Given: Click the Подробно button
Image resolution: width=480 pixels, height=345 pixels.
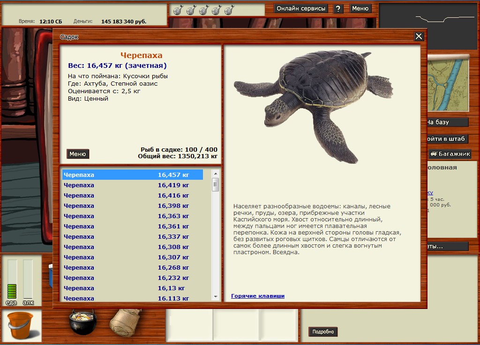Looking at the screenshot, I should pyautogui.click(x=323, y=331).
